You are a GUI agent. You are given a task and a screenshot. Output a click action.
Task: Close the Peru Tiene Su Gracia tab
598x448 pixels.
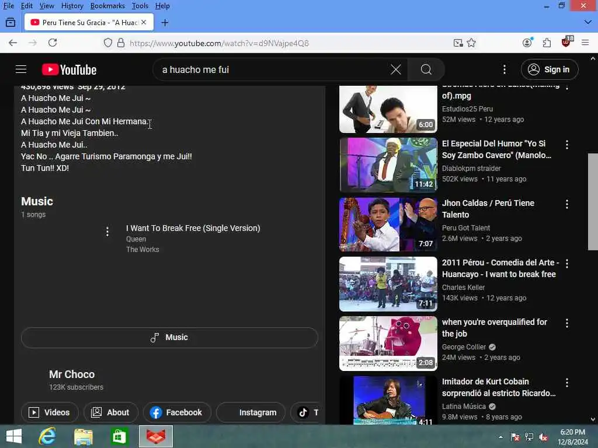pyautogui.click(x=144, y=23)
